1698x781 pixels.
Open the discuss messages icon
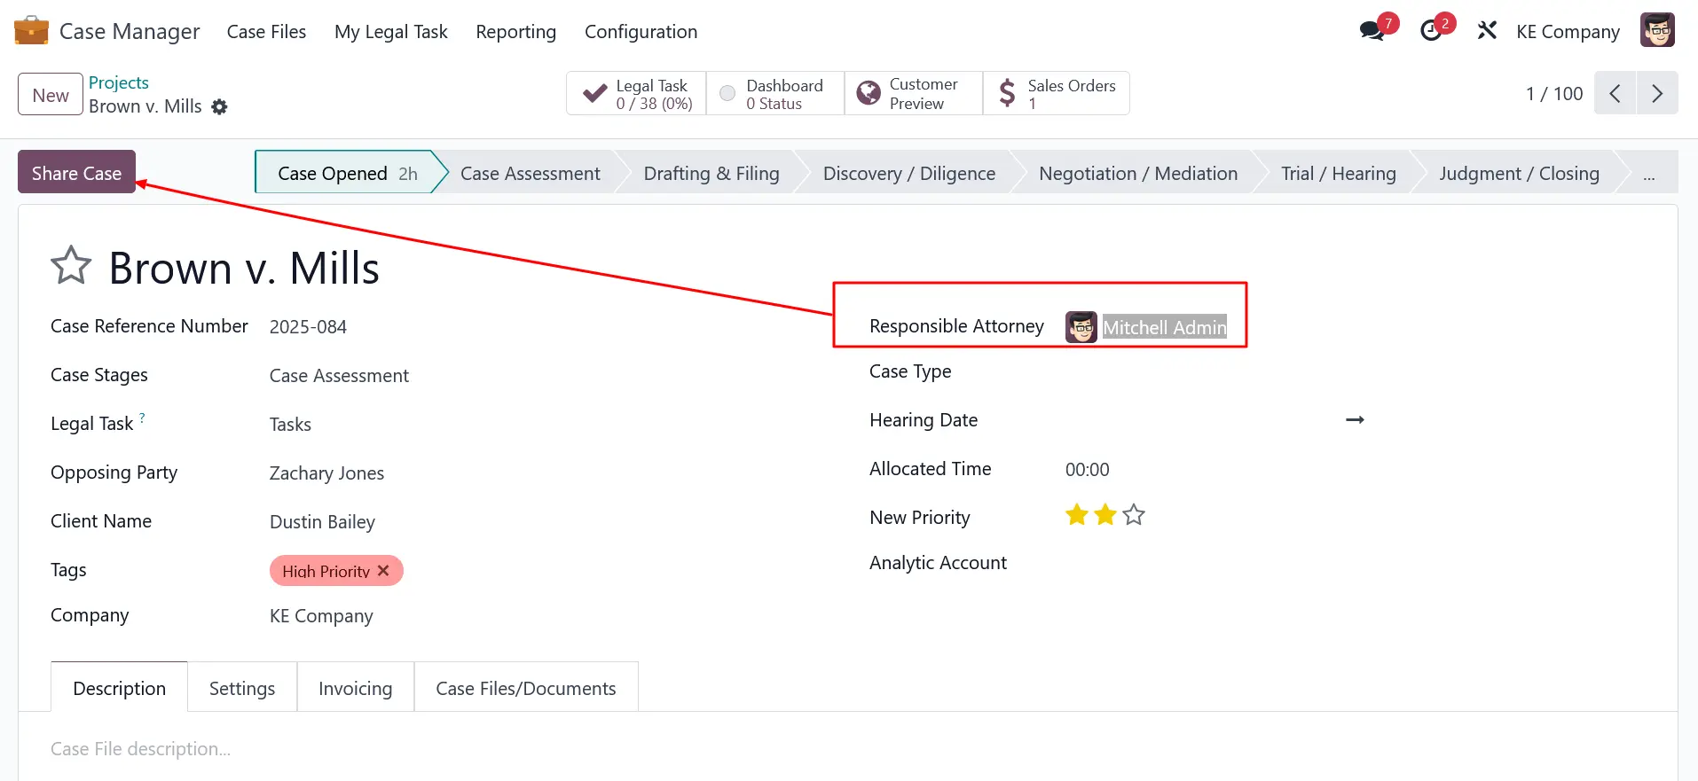click(x=1372, y=31)
